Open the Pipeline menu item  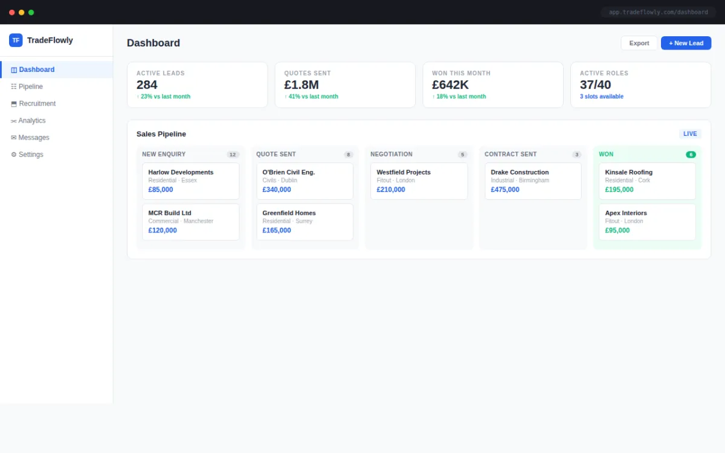click(x=31, y=87)
